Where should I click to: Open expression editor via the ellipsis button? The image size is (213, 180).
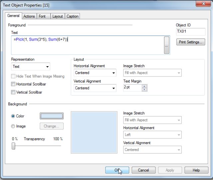[x=166, y=45]
